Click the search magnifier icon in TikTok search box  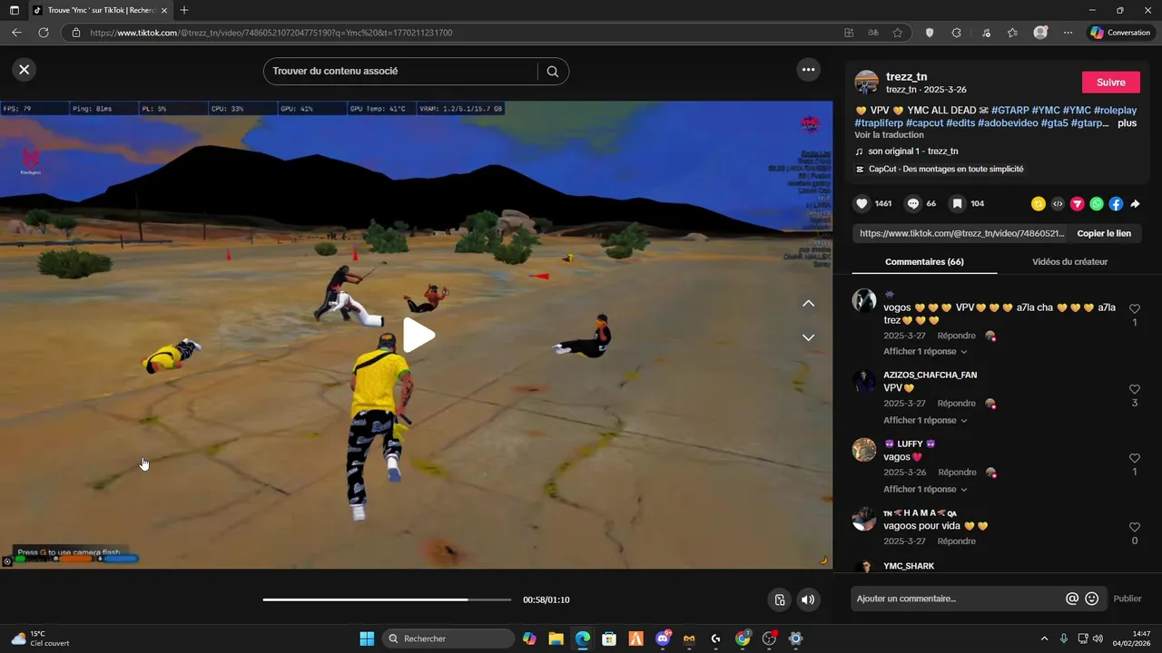click(552, 72)
